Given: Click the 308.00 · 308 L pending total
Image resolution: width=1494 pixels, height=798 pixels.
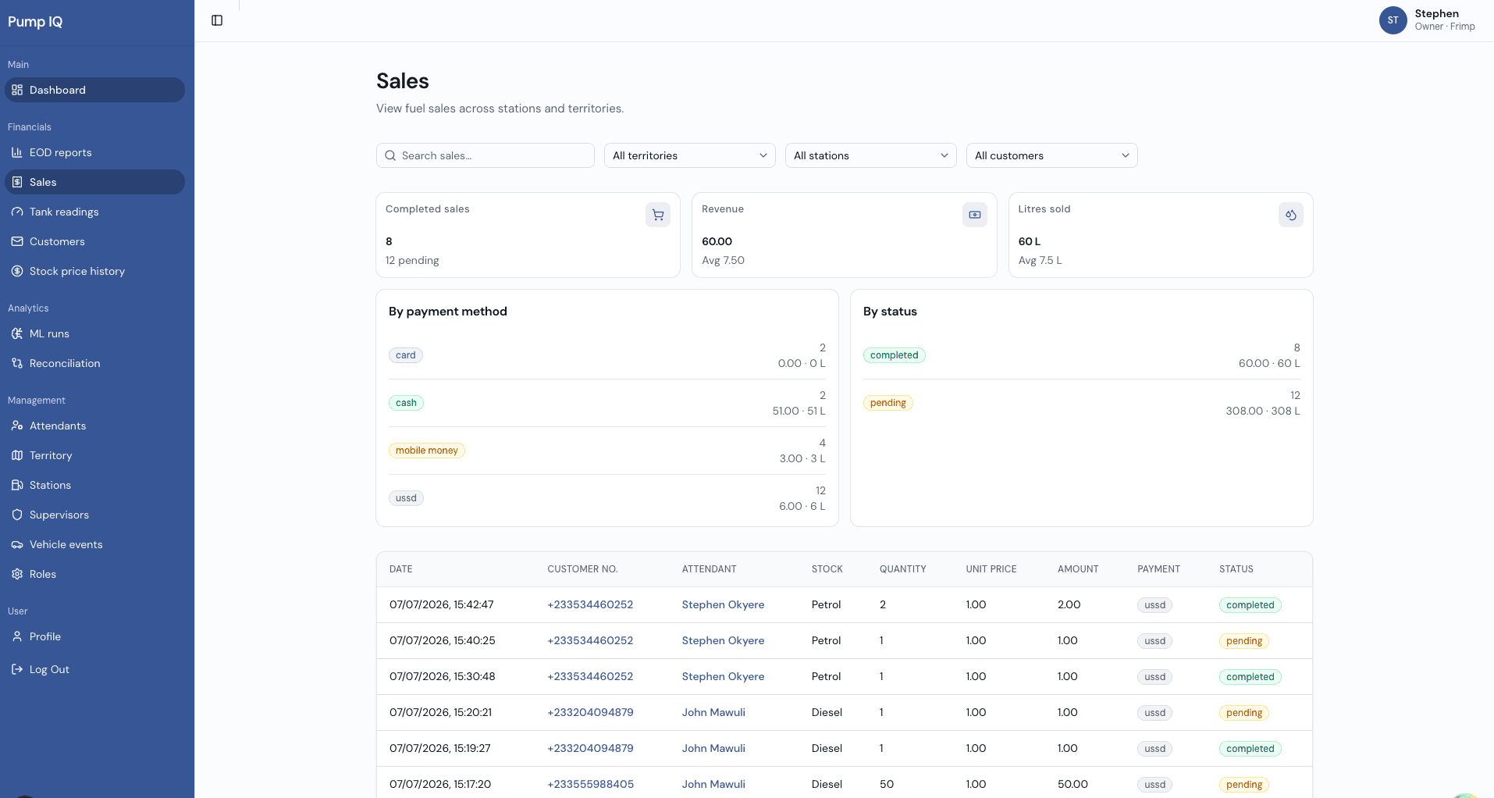Looking at the screenshot, I should [1263, 411].
